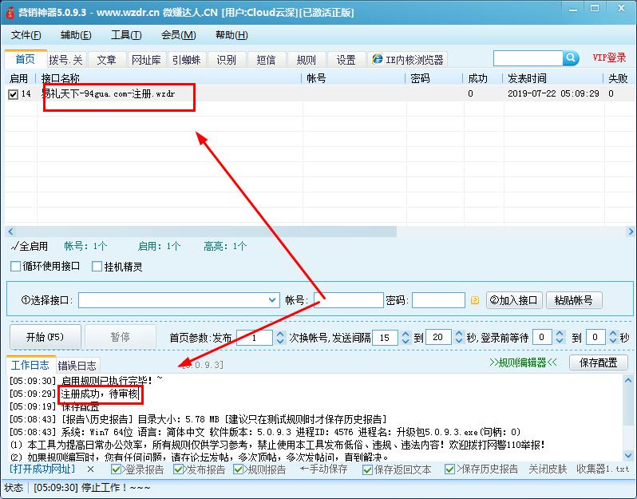Open the 文件(F) menu

point(26,35)
